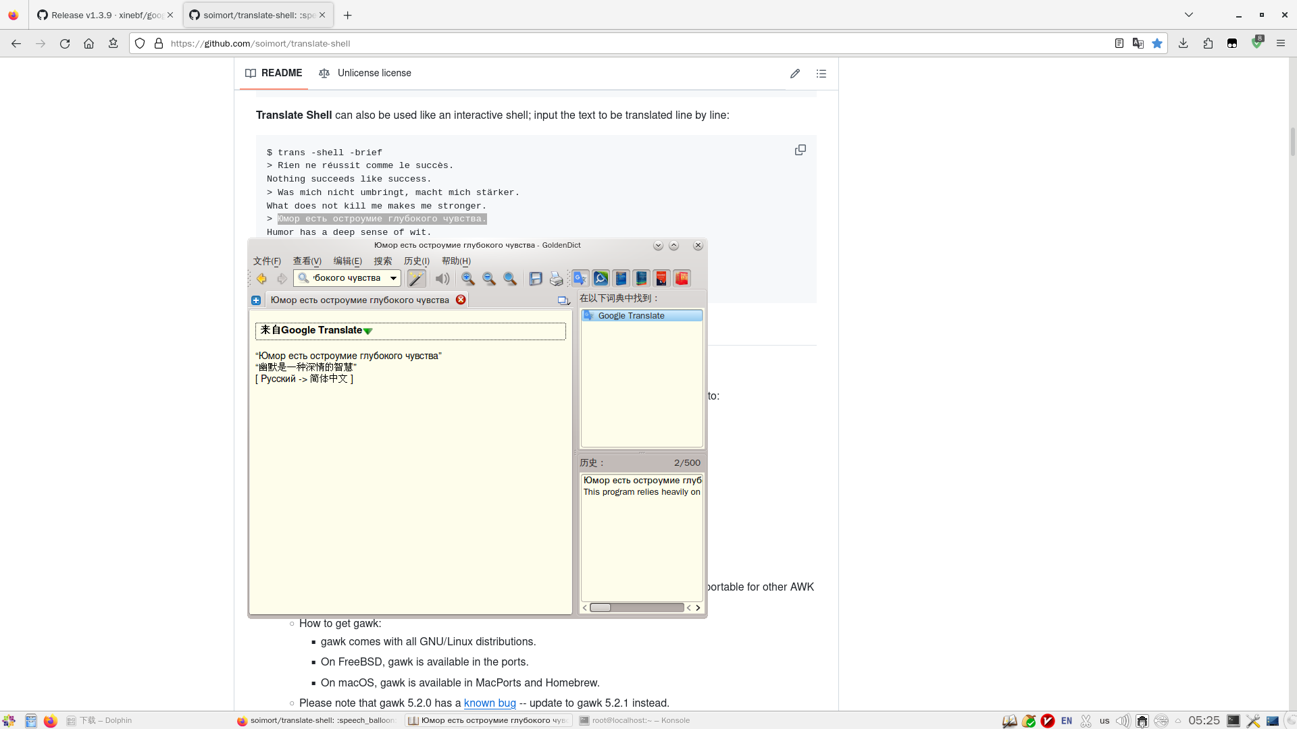Select Google Translate in found dictionaries list

[631, 316]
